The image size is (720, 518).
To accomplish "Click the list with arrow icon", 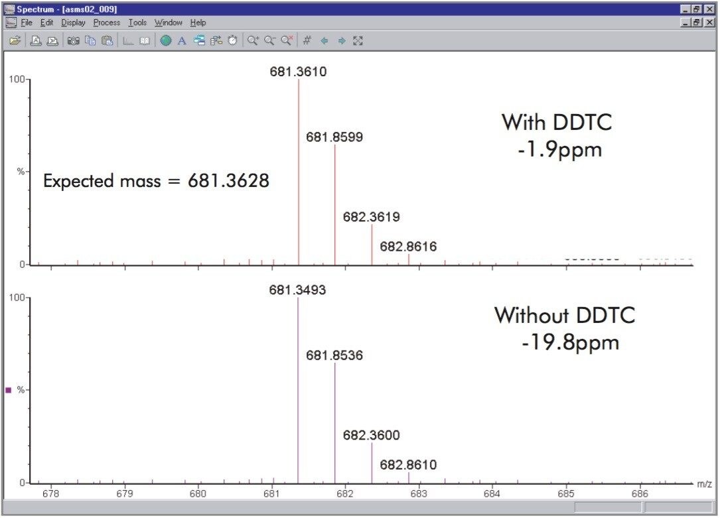I will 216,41.
